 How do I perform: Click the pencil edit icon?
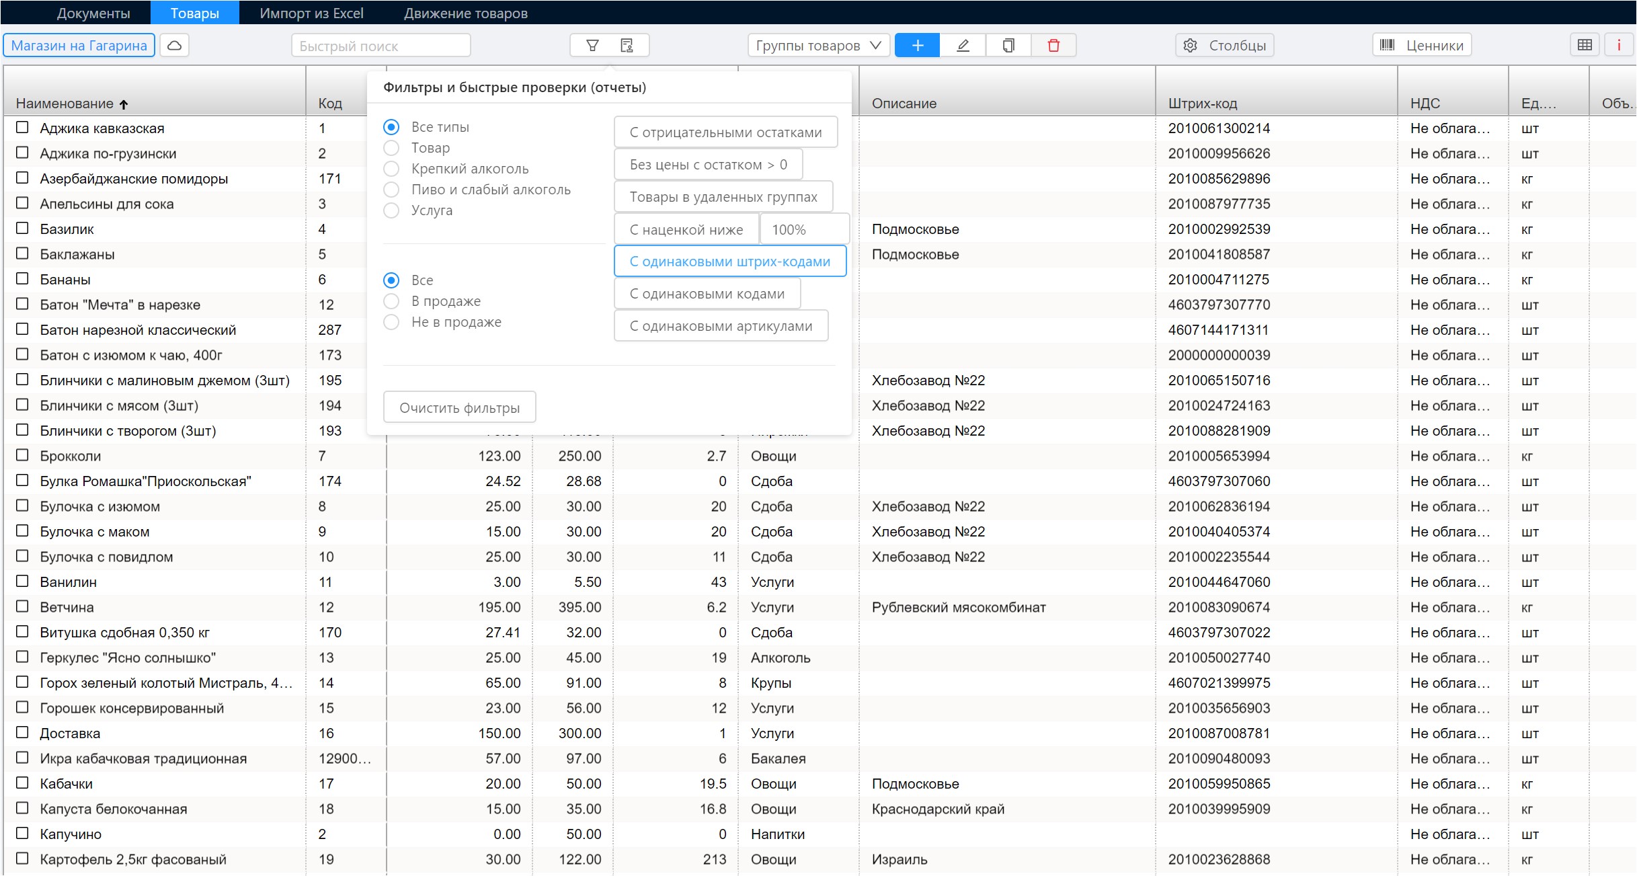tap(963, 46)
